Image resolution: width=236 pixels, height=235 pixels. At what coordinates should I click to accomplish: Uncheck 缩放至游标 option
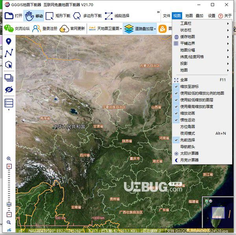pos(202,86)
